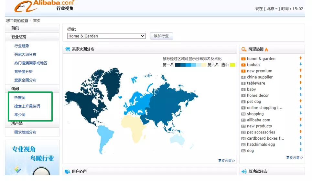
Task: Click hot search term dog
Action: click(250, 151)
